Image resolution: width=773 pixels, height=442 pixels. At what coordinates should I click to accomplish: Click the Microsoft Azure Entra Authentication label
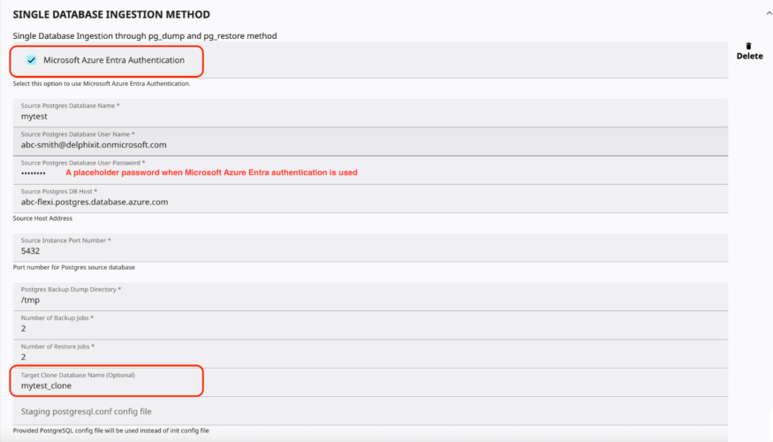[x=114, y=60]
